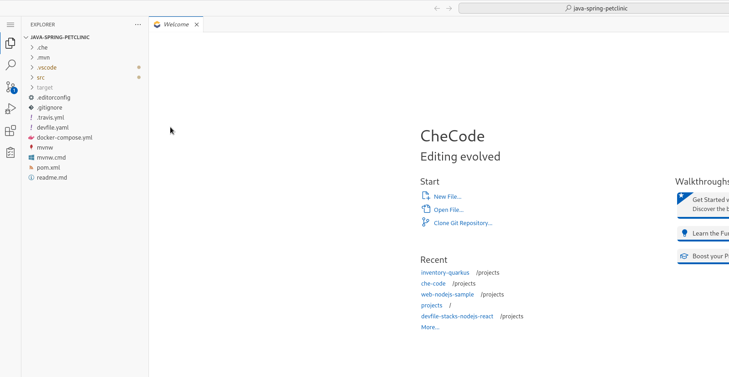Expand the .mvn folder
The width and height of the screenshot is (729, 377).
[85, 57]
